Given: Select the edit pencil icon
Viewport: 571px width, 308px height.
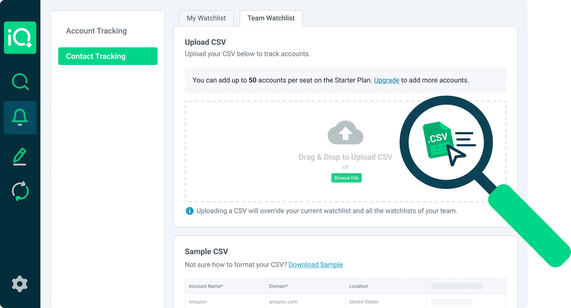Looking at the screenshot, I should coord(20,156).
